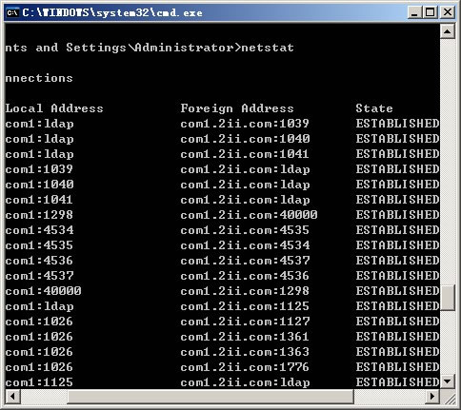Screen dimensions: 461x410
Task: Click the horizontal scrollbar track right of thumb
Action: (390, 397)
